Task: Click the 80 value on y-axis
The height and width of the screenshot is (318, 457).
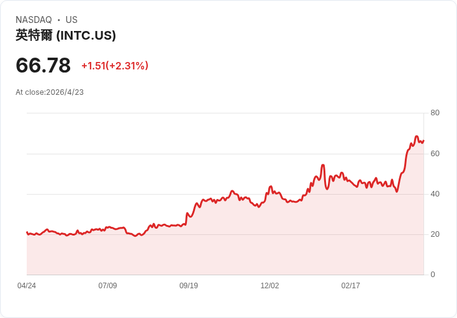Action: [x=435, y=113]
